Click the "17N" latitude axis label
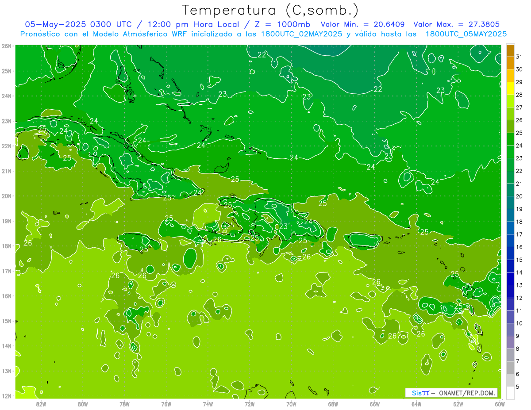531x410 pixels. (x=7, y=271)
